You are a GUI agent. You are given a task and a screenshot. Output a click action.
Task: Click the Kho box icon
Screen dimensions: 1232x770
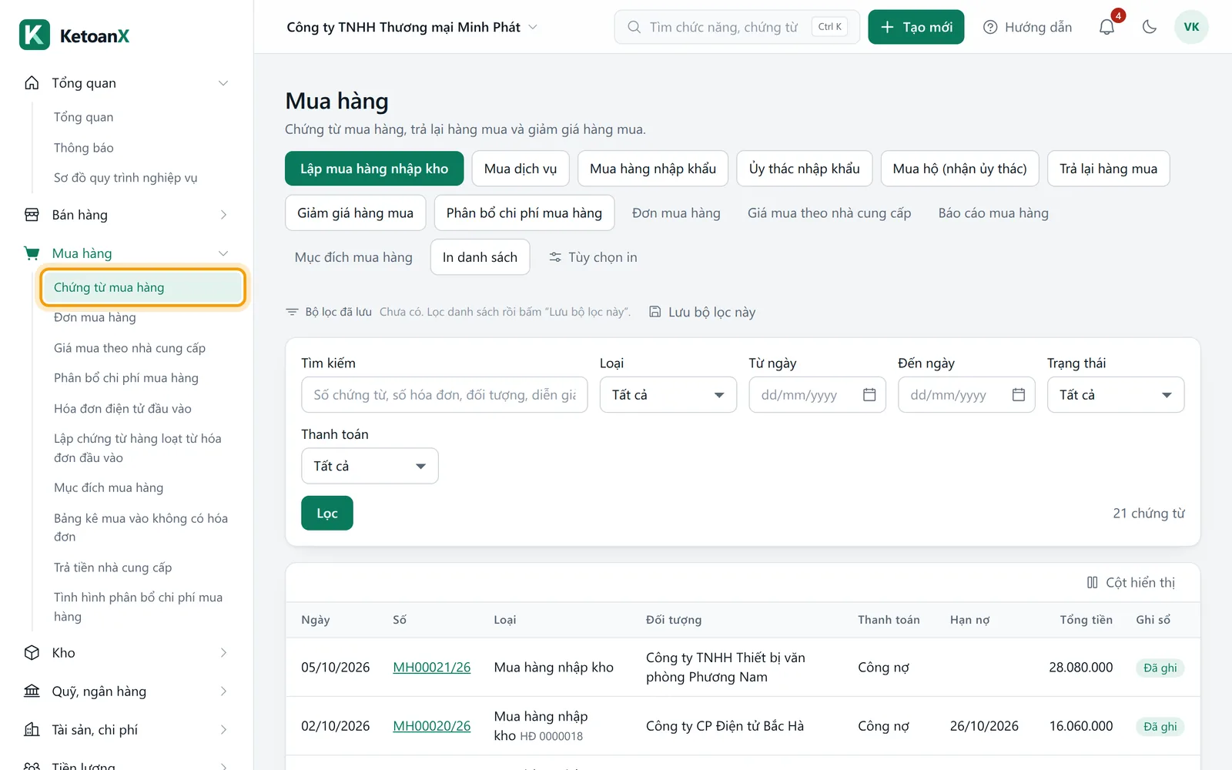click(x=32, y=653)
